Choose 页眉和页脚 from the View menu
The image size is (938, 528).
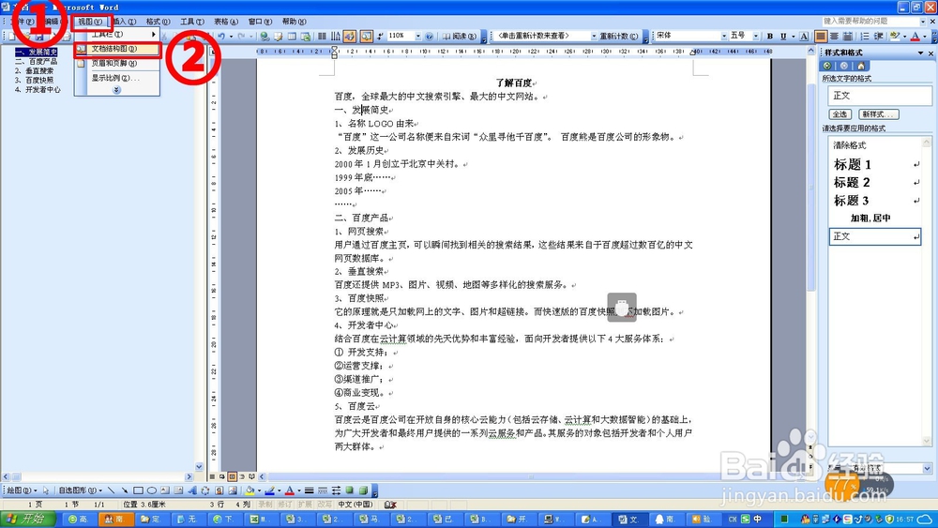(118, 64)
